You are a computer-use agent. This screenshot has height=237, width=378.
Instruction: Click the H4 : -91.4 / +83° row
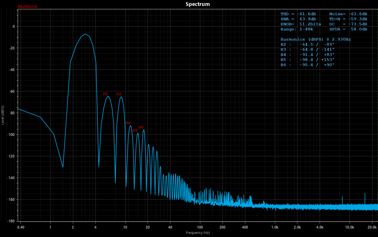[x=307, y=55]
